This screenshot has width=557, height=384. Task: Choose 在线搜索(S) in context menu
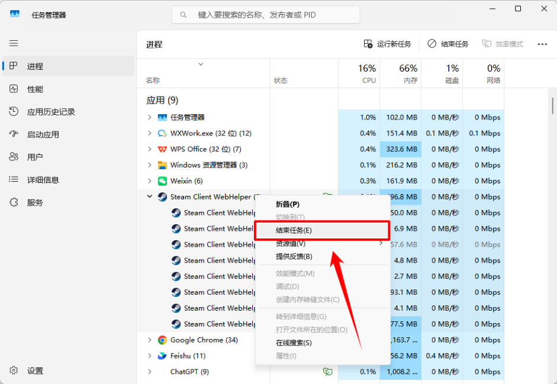click(323, 343)
